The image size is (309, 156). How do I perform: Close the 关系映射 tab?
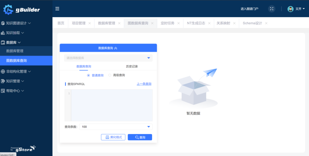pyautogui.click(x=234, y=23)
